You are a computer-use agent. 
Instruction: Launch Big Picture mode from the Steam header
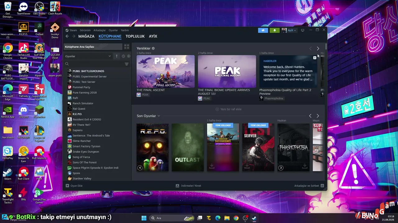(x=303, y=30)
